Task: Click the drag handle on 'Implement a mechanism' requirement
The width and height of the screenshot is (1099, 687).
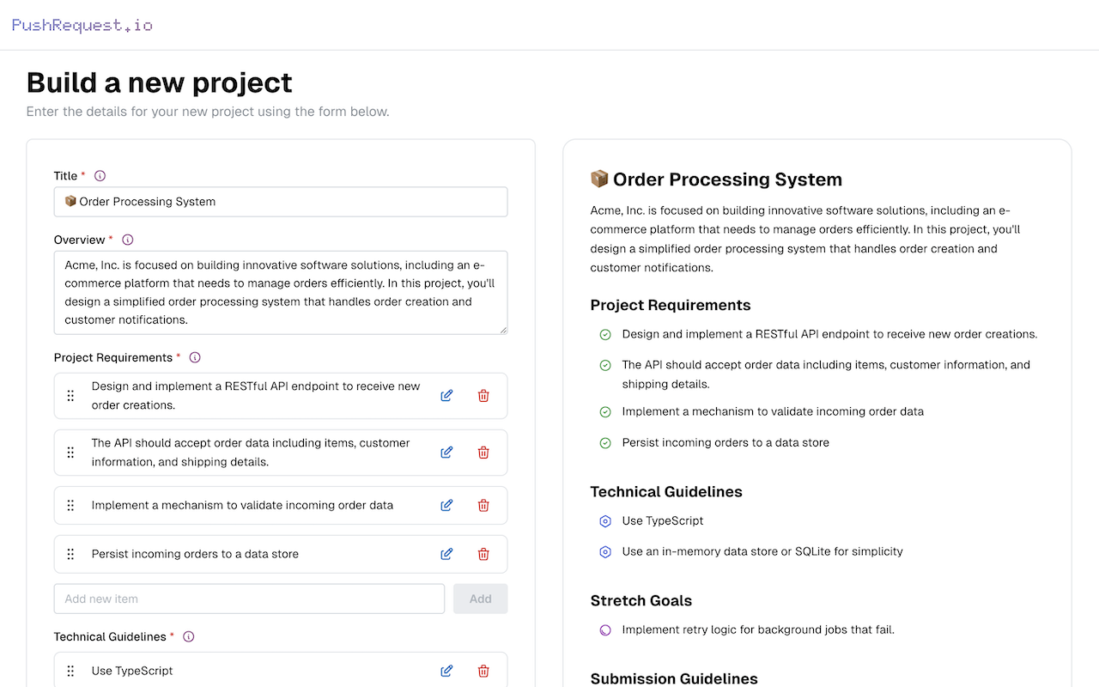Action: (70, 505)
